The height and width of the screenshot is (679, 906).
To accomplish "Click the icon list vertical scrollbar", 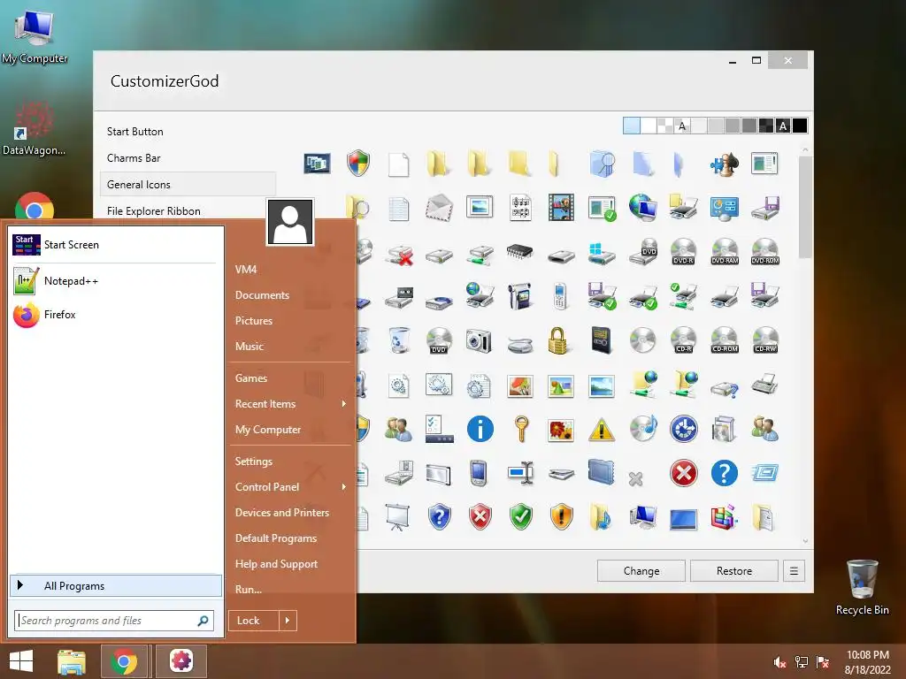I will (805, 207).
